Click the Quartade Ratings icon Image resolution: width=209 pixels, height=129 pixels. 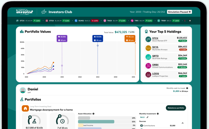point(148,57)
